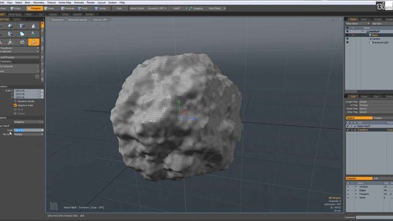This screenshot has height=221, width=393.
Task: Open the Render menu
Action: coord(91,2)
